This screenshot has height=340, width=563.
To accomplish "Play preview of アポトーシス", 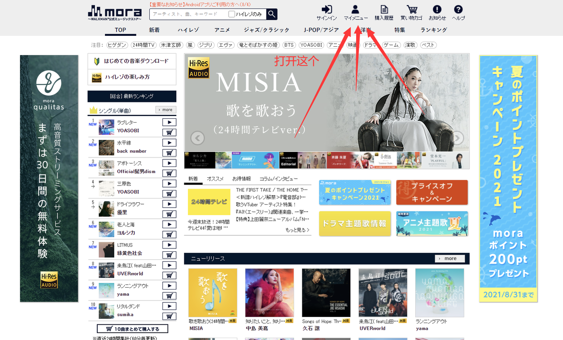I will coord(169,163).
